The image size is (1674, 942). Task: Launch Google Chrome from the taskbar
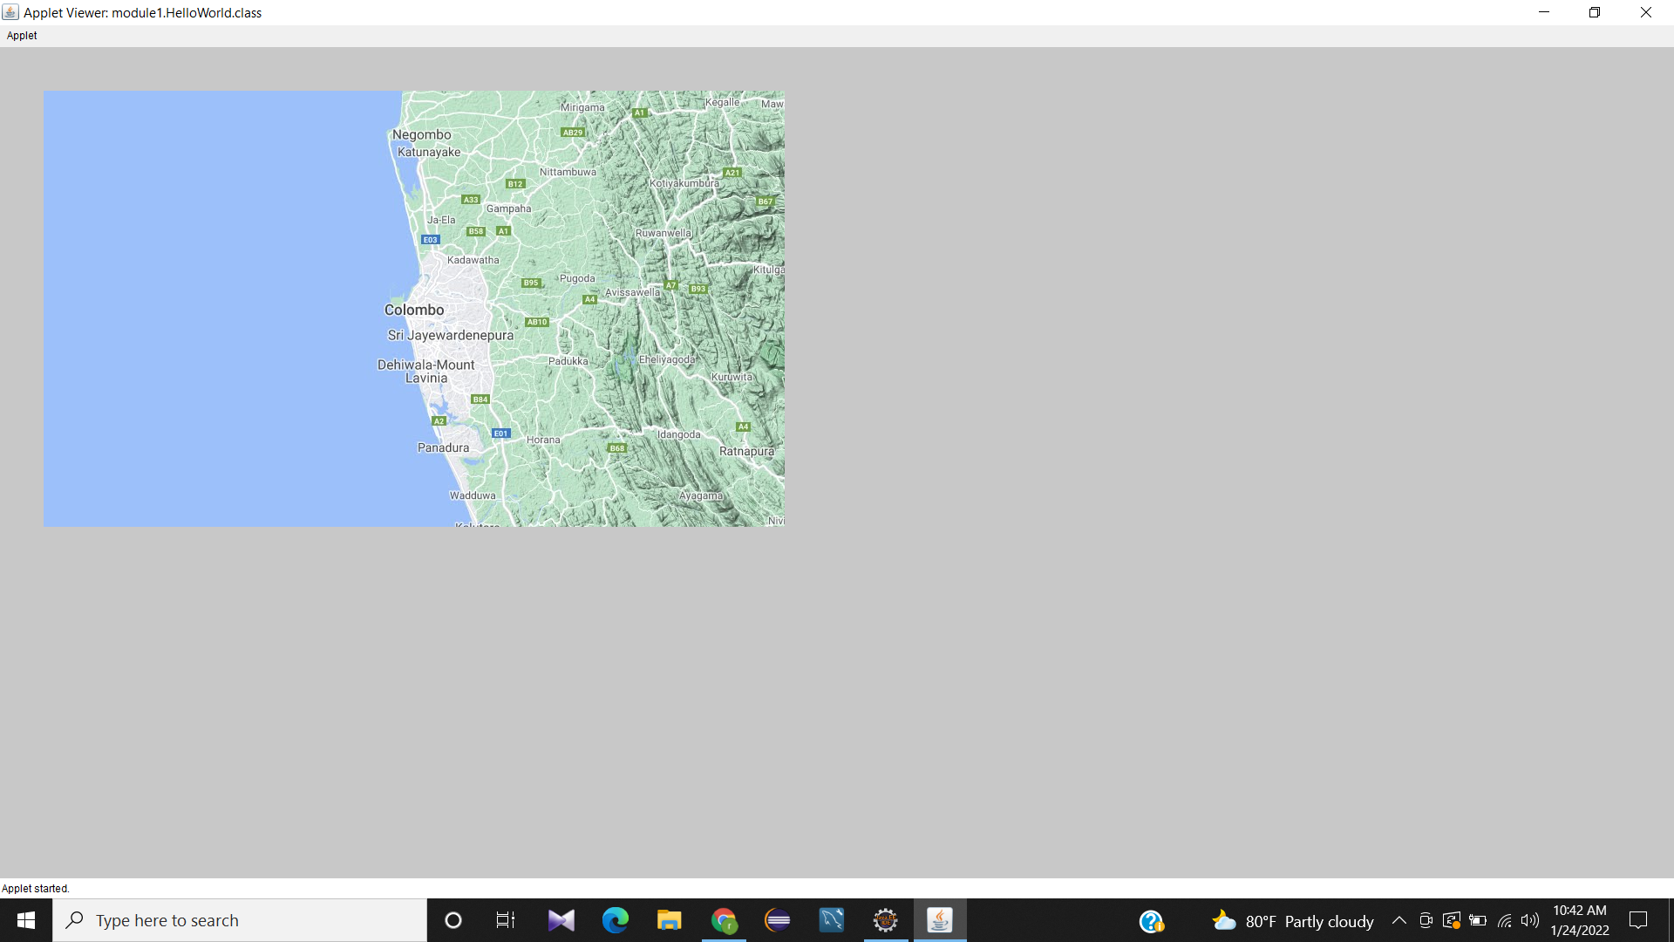tap(725, 920)
